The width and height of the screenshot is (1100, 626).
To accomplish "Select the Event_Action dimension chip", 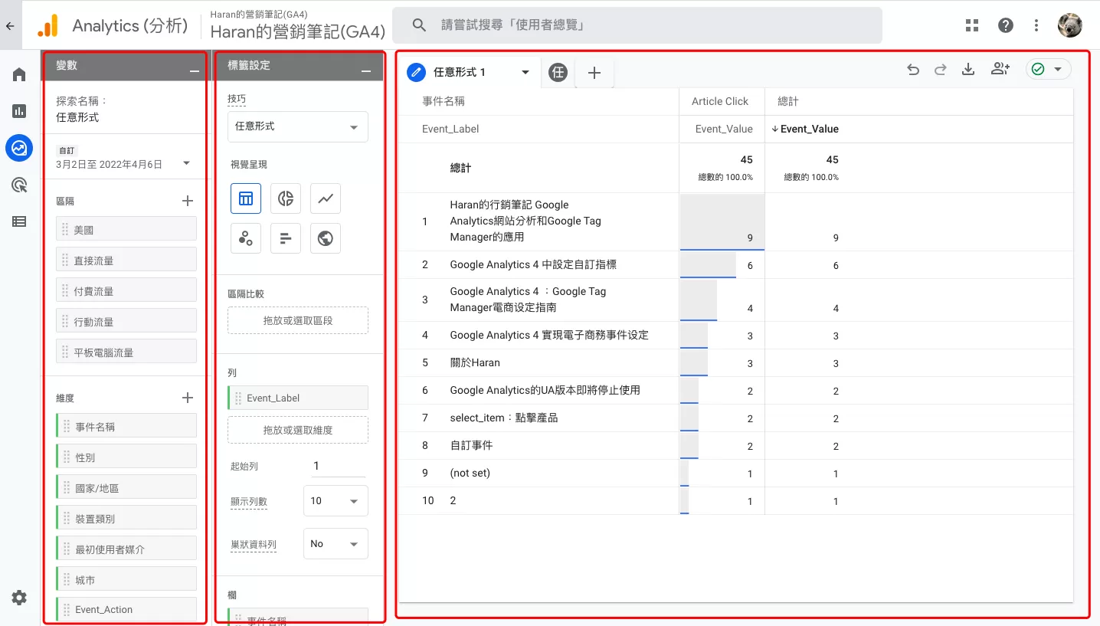I will [126, 609].
